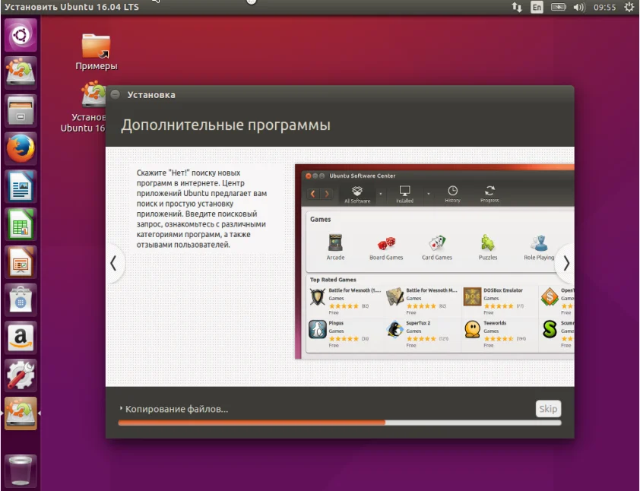
Task: Open LibreOffice Calc spreadsheet icon
Action: pyautogui.click(x=21, y=225)
